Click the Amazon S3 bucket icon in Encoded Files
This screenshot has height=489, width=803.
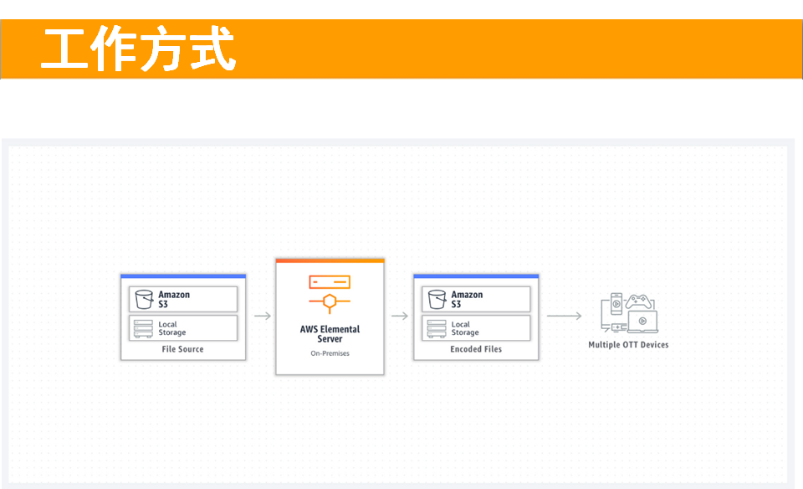pyautogui.click(x=437, y=300)
